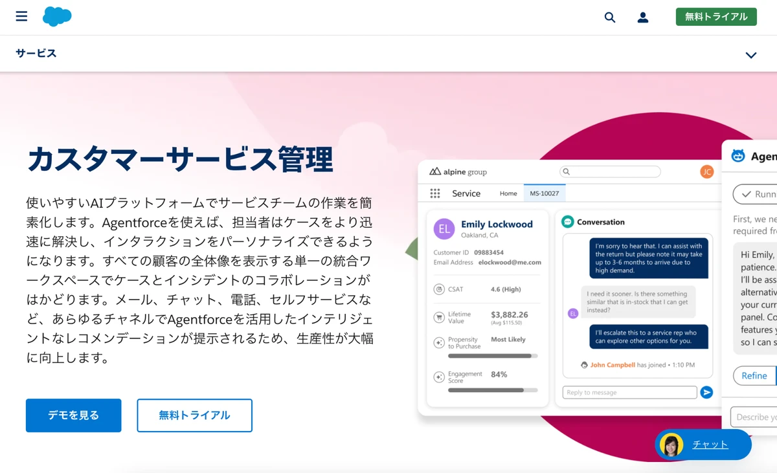Click the Engagement Score progress bar
The height and width of the screenshot is (473, 777).
pyautogui.click(x=493, y=390)
